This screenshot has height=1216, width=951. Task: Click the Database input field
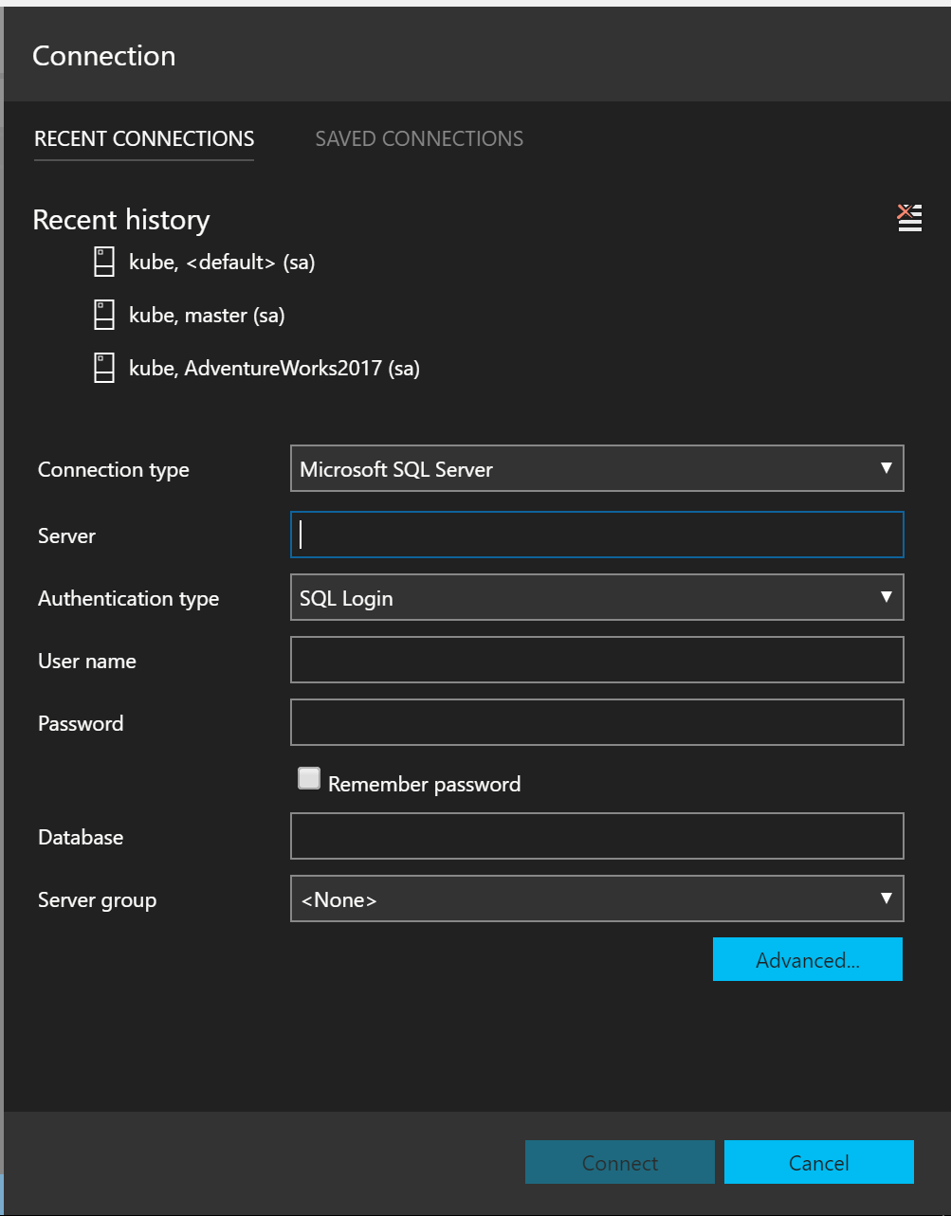click(x=596, y=836)
